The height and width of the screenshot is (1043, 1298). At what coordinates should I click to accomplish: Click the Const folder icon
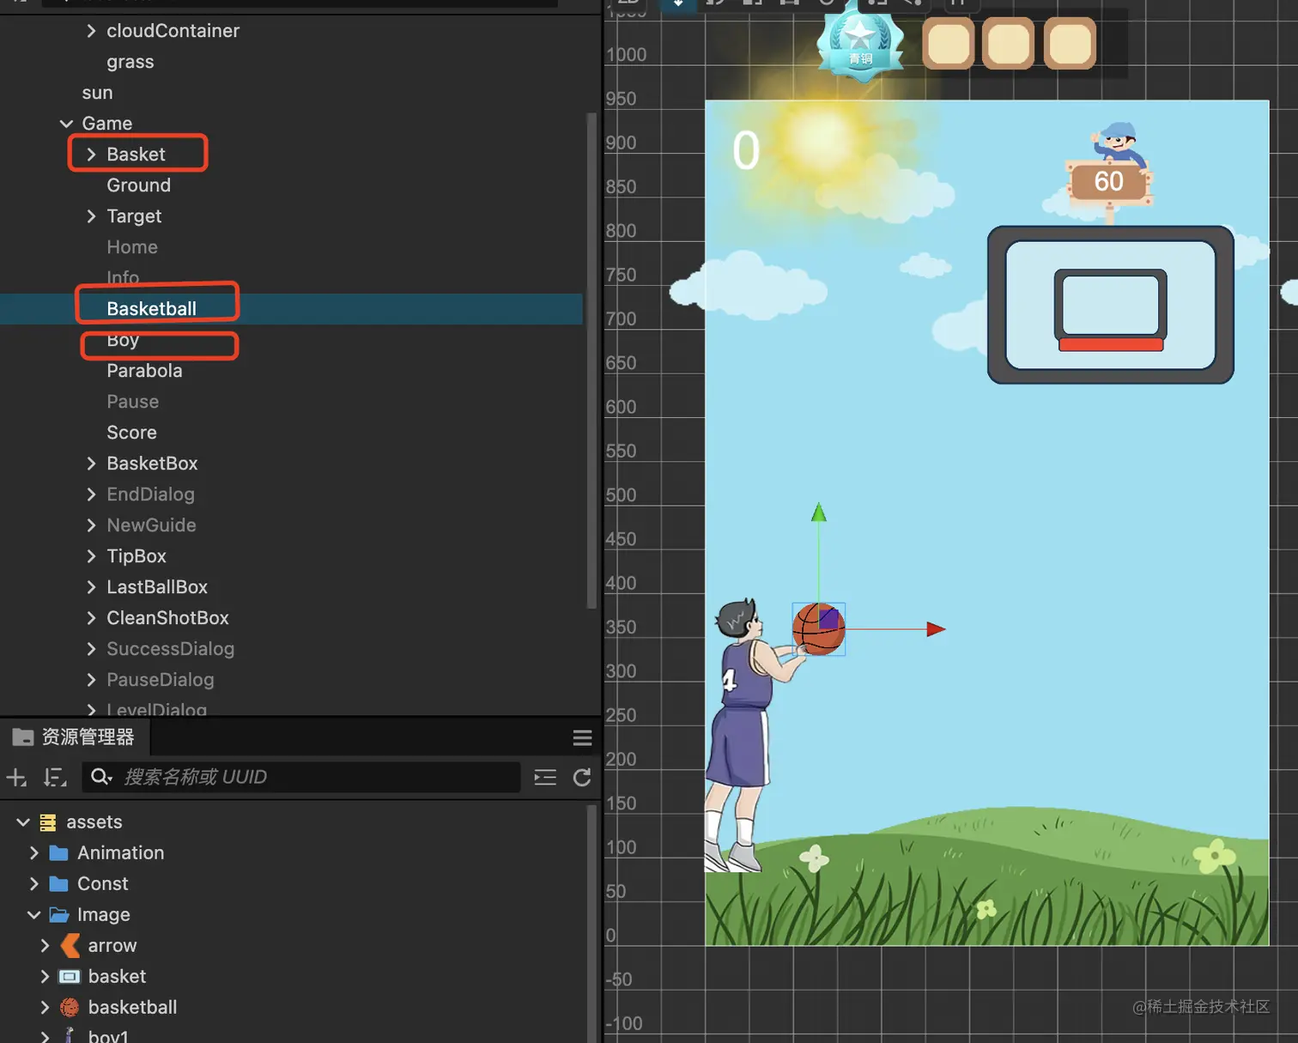pos(59,884)
